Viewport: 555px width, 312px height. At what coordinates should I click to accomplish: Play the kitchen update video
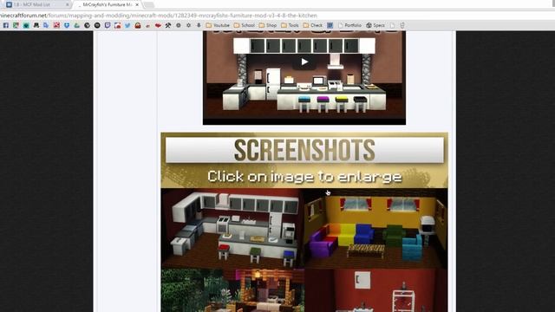coord(304,62)
